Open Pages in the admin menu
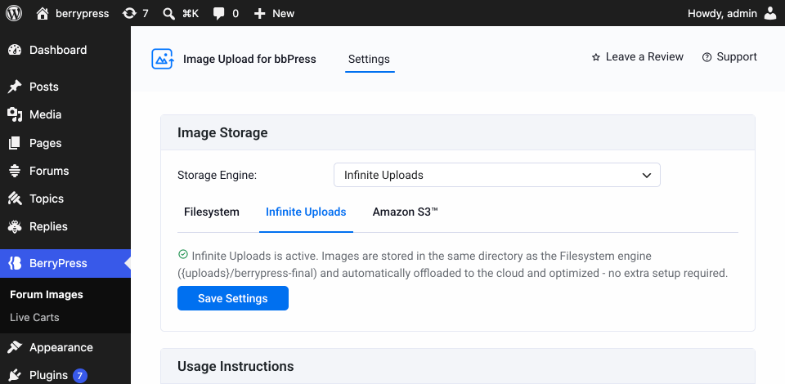Viewport: 785px width, 384px height. [65, 143]
